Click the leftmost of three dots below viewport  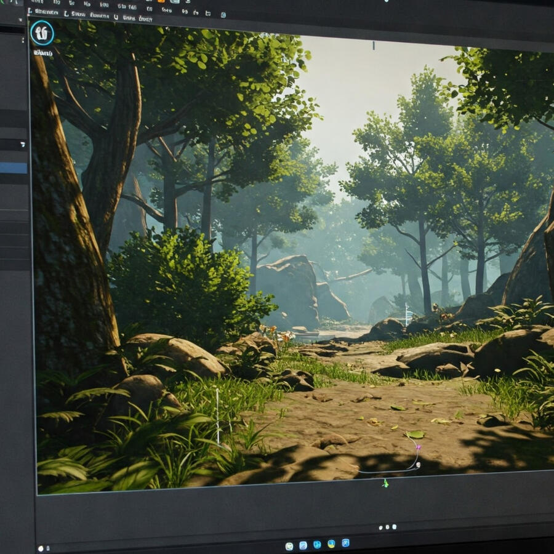[380, 528]
